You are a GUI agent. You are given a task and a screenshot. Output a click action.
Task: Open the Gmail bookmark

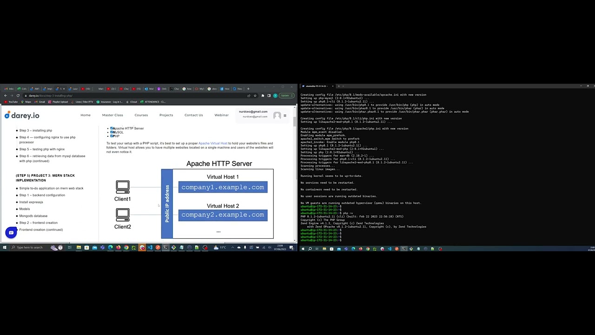(x=40, y=101)
